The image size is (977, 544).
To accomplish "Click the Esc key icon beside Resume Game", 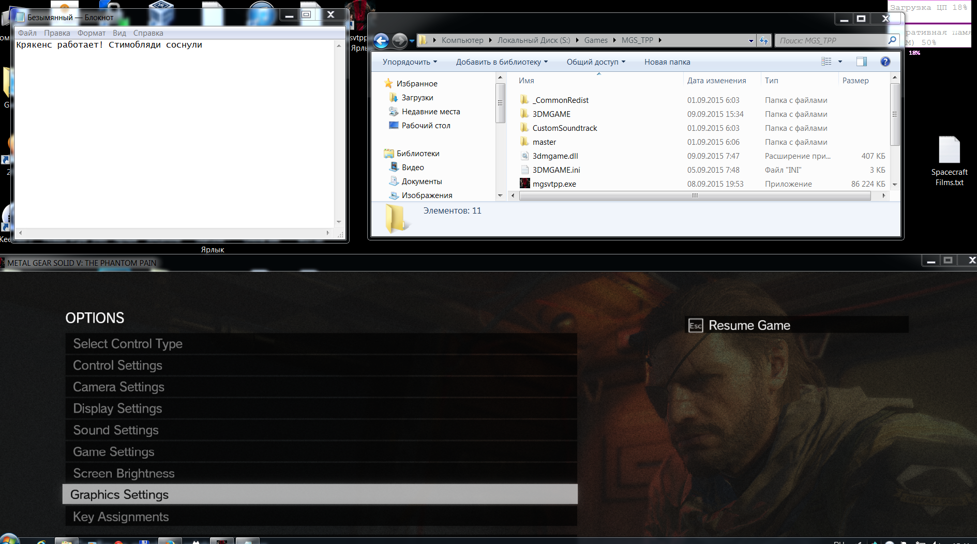I will click(696, 325).
